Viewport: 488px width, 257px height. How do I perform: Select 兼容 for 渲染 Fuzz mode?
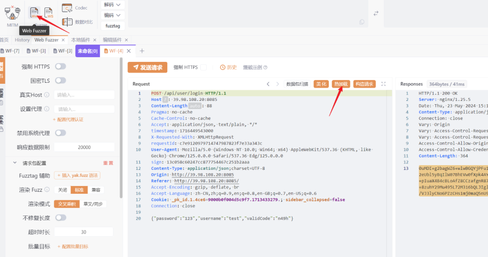[x=97, y=190]
